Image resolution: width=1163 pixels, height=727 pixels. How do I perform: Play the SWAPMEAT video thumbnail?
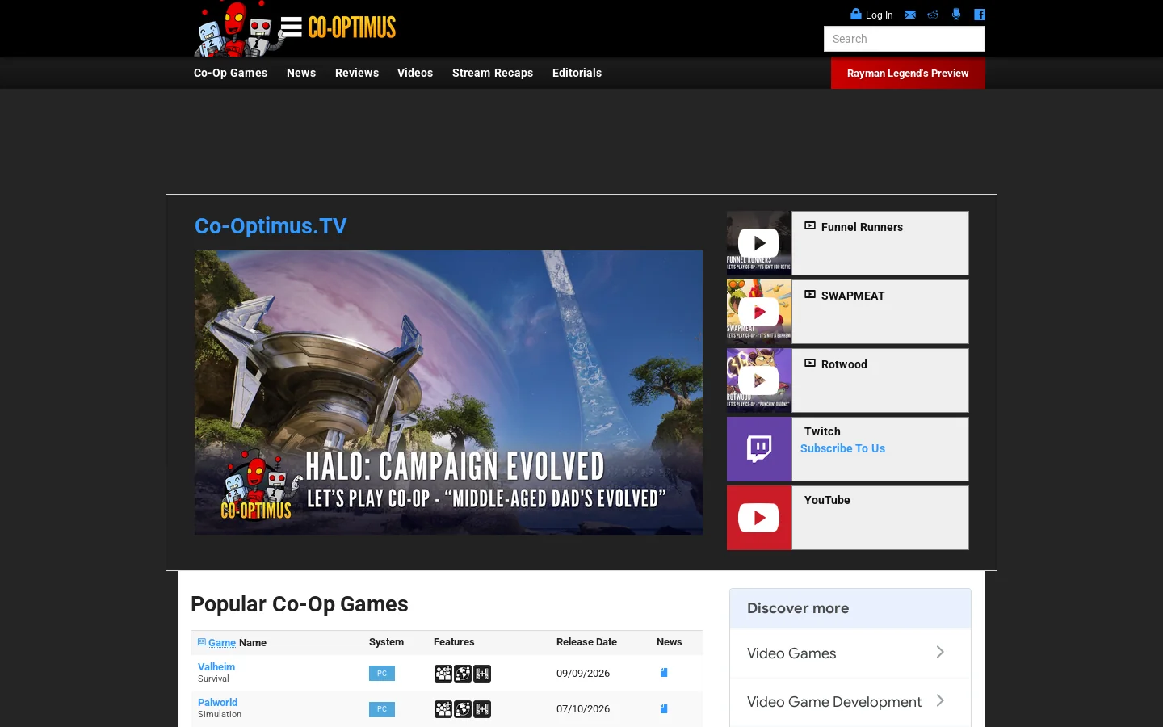[x=759, y=312]
